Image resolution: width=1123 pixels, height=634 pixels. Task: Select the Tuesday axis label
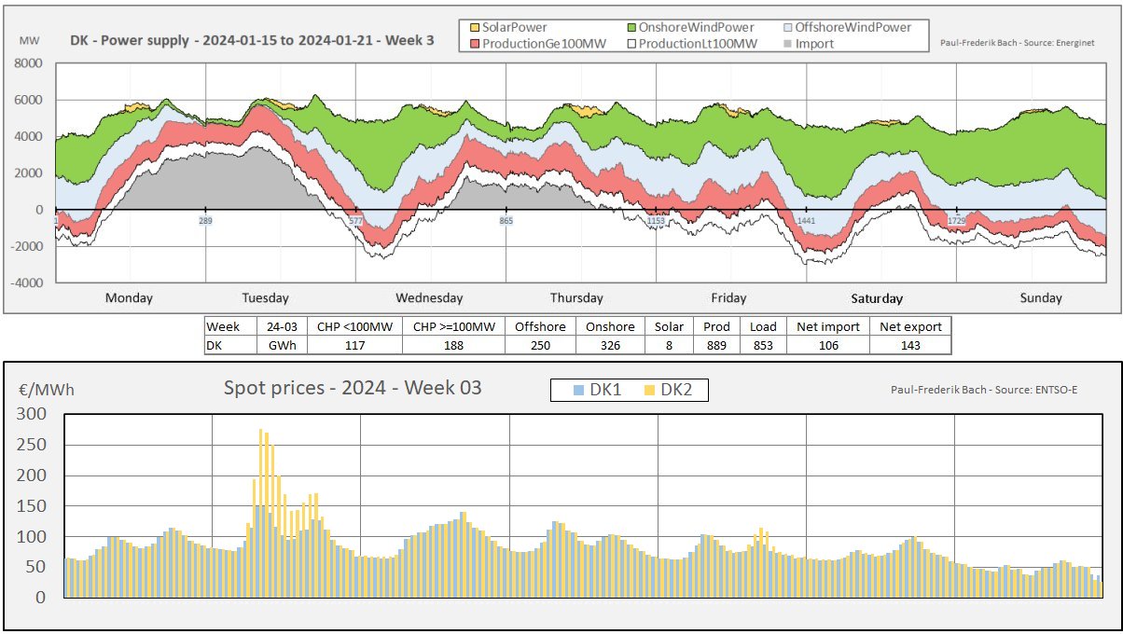click(x=265, y=298)
